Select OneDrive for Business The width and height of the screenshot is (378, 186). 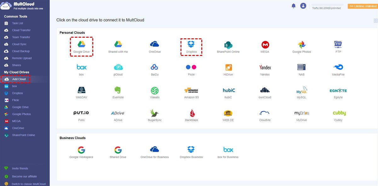pyautogui.click(x=155, y=152)
